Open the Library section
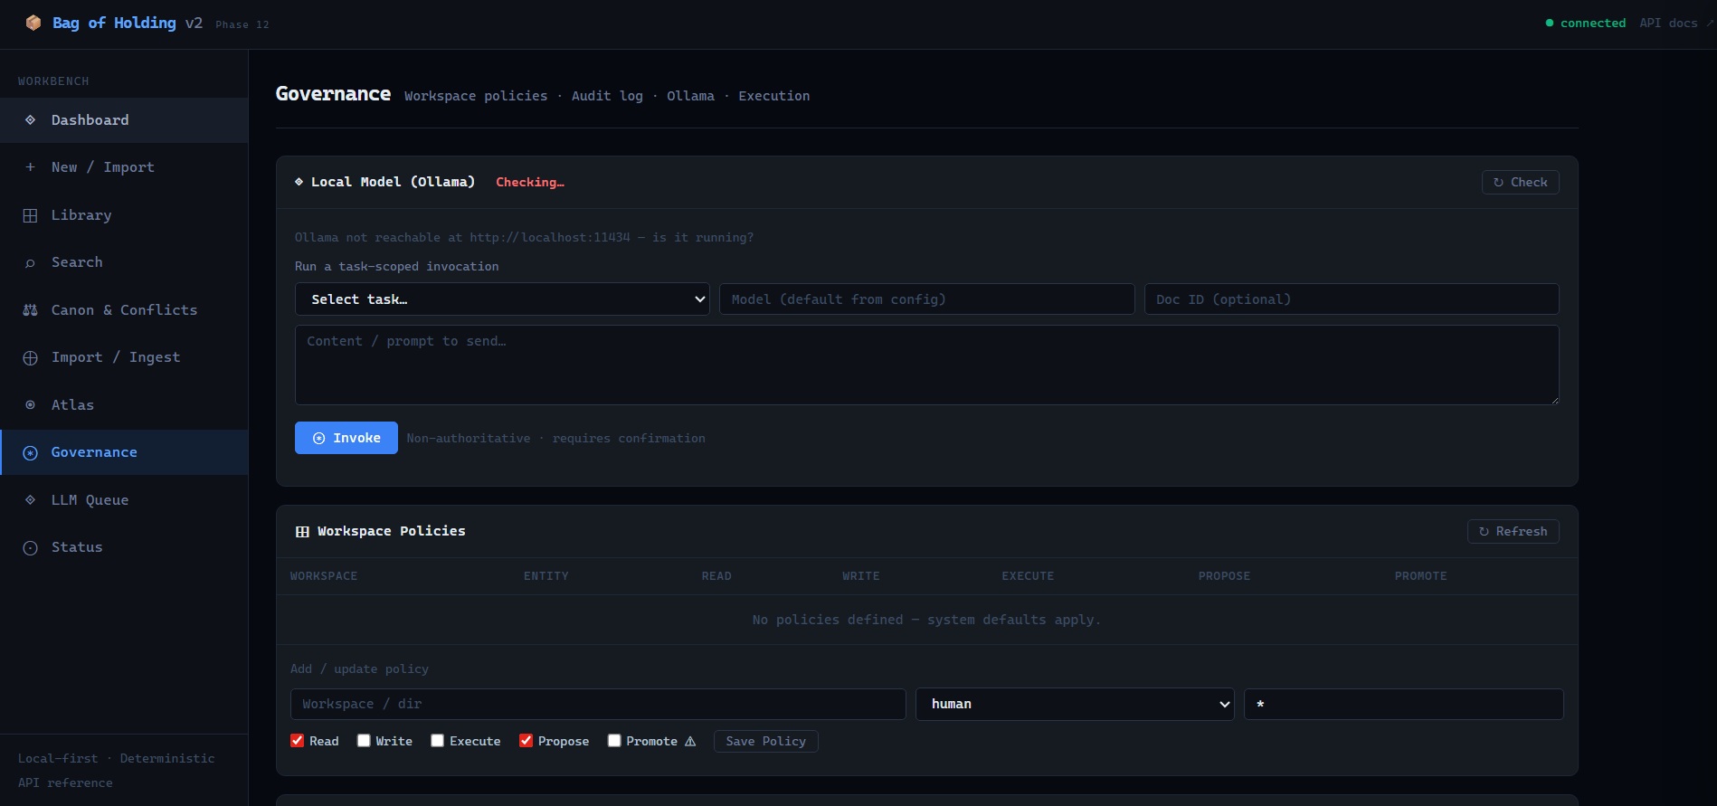This screenshot has height=806, width=1717. [124, 215]
